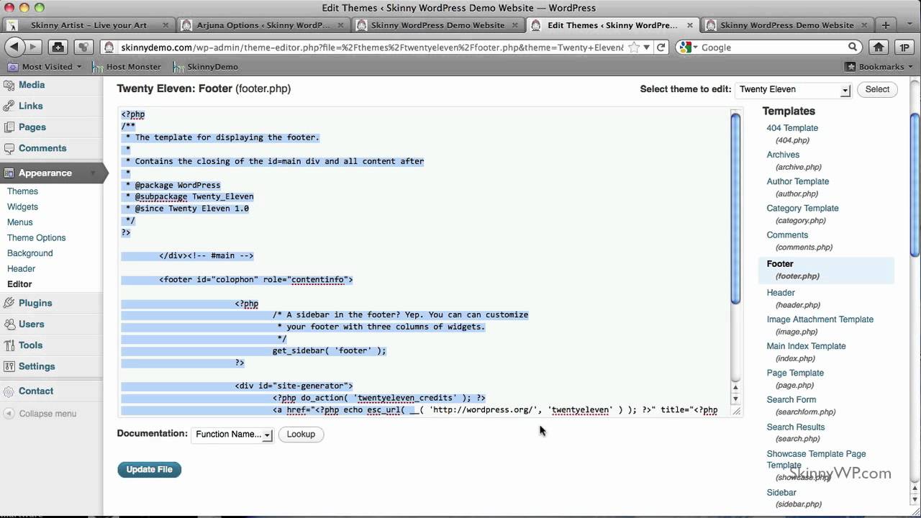The image size is (921, 518).
Task: Reload the page with the refresh icon
Action: pos(662,47)
